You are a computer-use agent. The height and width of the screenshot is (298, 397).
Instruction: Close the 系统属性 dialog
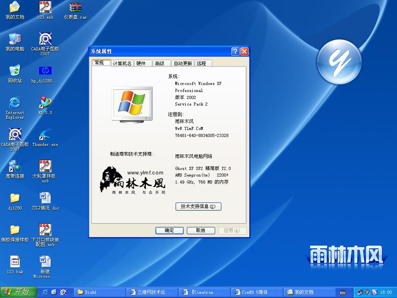[244, 52]
